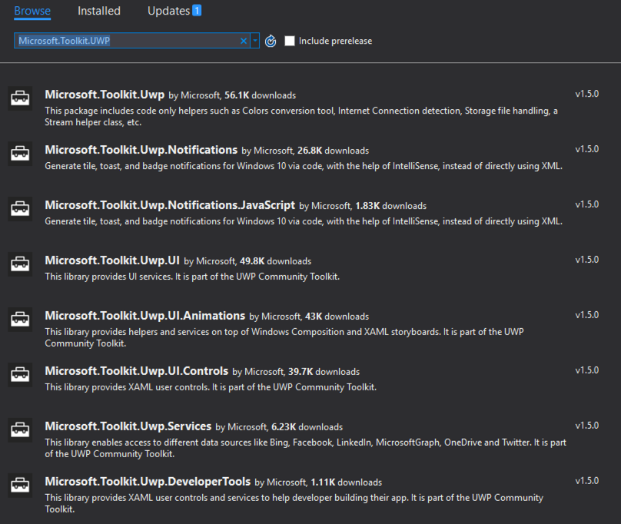Select the Browse tab

click(32, 11)
